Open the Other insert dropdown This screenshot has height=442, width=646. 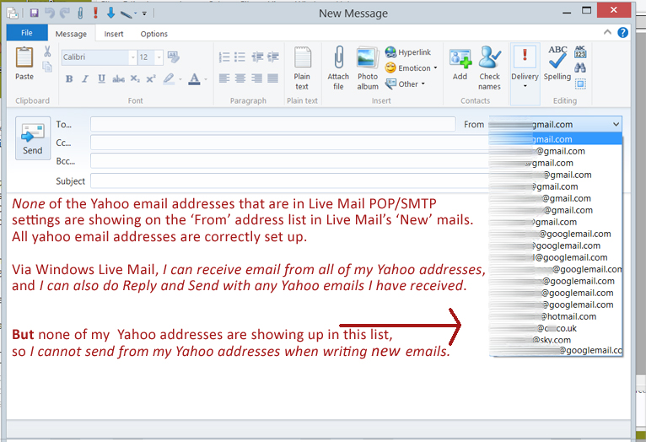[405, 84]
